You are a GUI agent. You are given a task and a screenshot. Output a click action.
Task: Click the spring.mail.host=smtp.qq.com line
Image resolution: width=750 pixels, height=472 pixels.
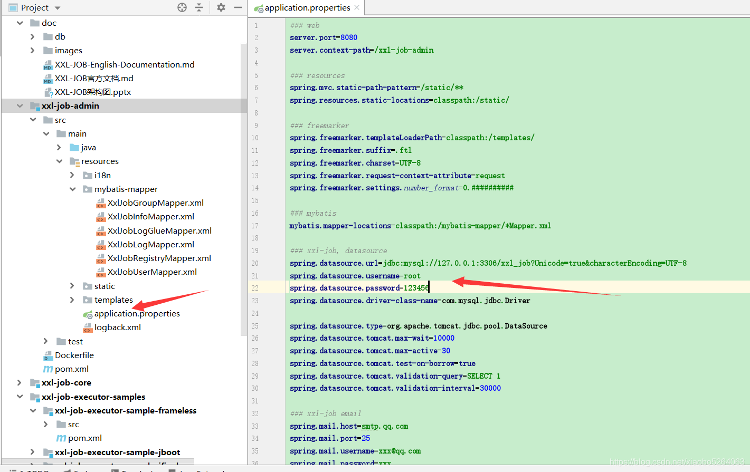(x=349, y=426)
